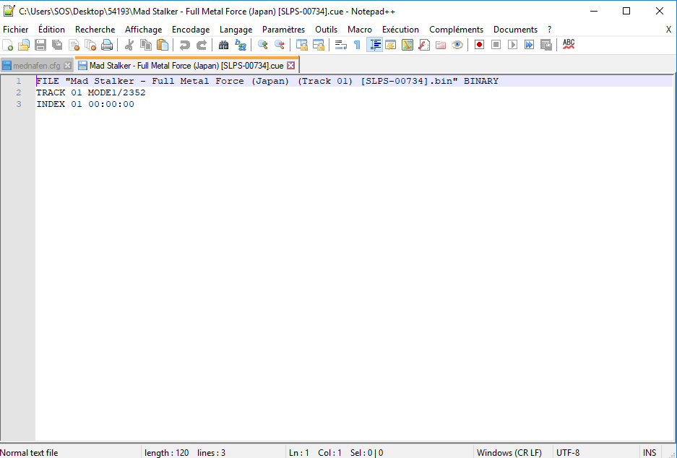This screenshot has height=458, width=677.
Task: Toggle synchronized horizontal scrolling icon
Action: pyautogui.click(x=318, y=45)
